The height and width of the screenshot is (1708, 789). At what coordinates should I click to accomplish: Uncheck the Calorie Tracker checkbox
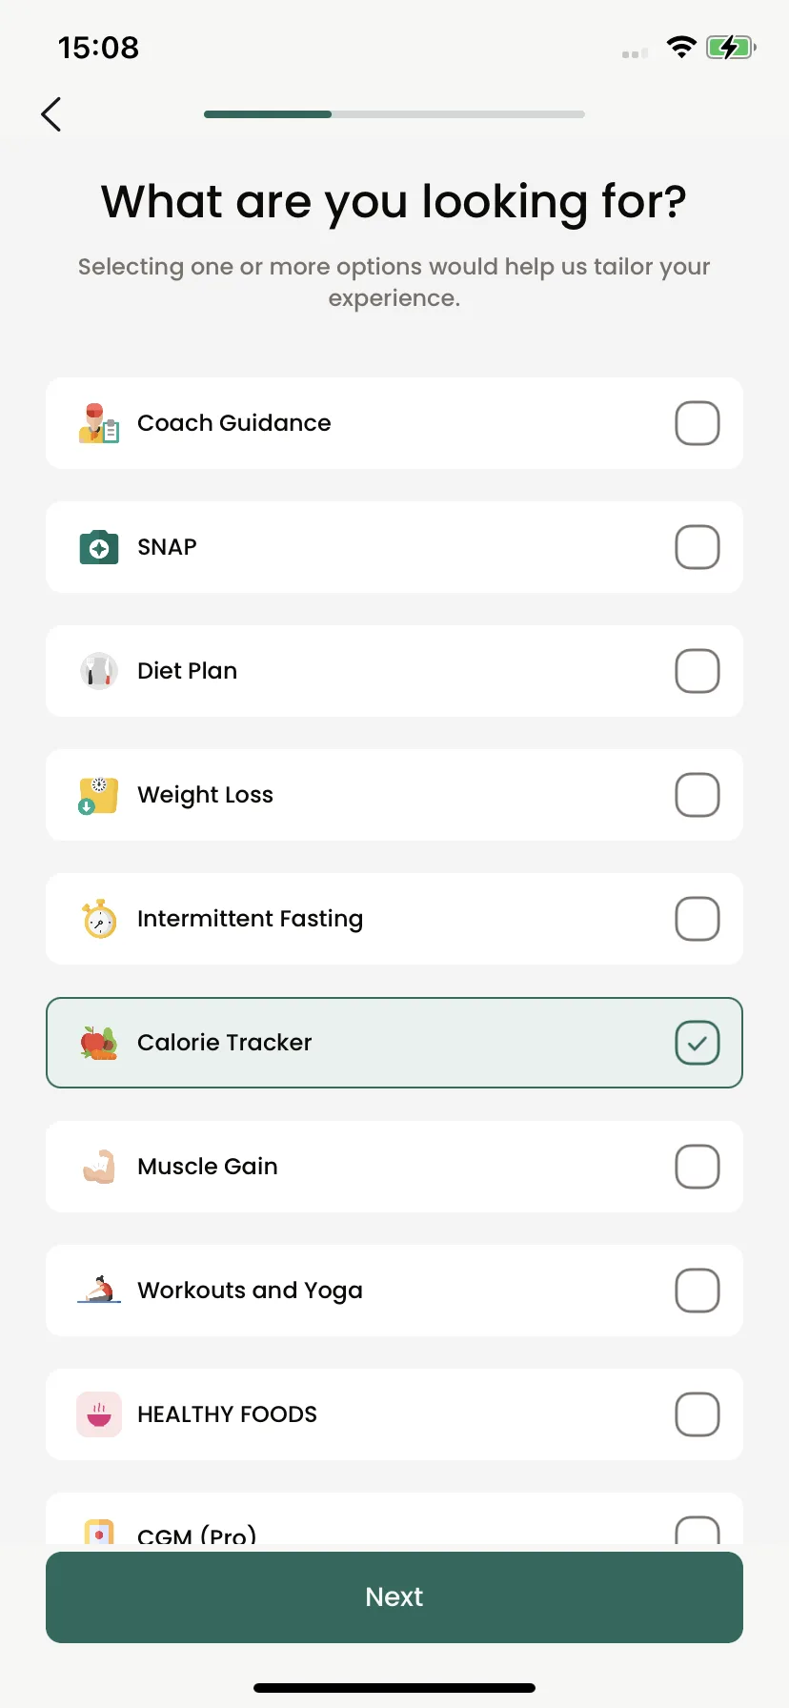(x=698, y=1043)
